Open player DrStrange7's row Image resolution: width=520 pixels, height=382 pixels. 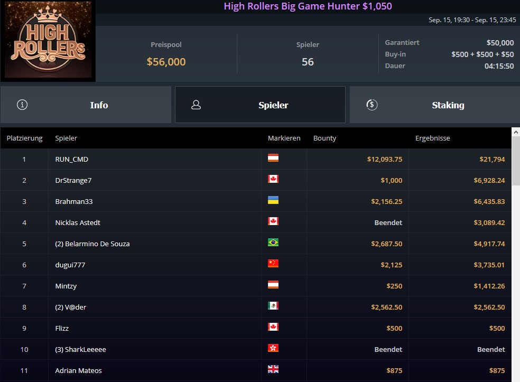click(x=256, y=180)
